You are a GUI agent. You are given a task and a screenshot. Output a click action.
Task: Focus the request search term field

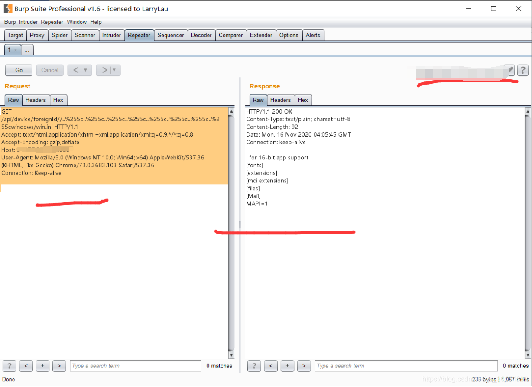(x=136, y=366)
